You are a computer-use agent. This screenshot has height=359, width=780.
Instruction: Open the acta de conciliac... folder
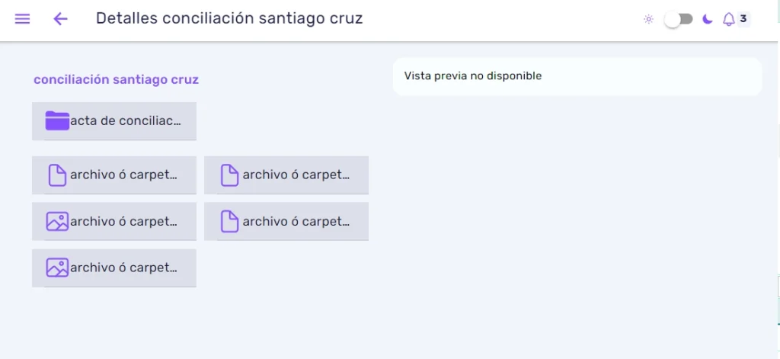coord(114,121)
